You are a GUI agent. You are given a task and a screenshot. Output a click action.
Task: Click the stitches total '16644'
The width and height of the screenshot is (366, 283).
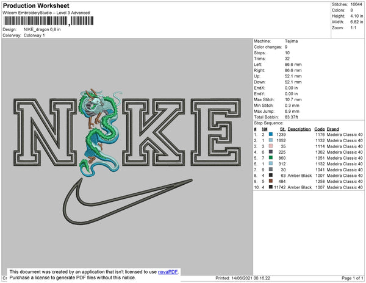(356, 4)
